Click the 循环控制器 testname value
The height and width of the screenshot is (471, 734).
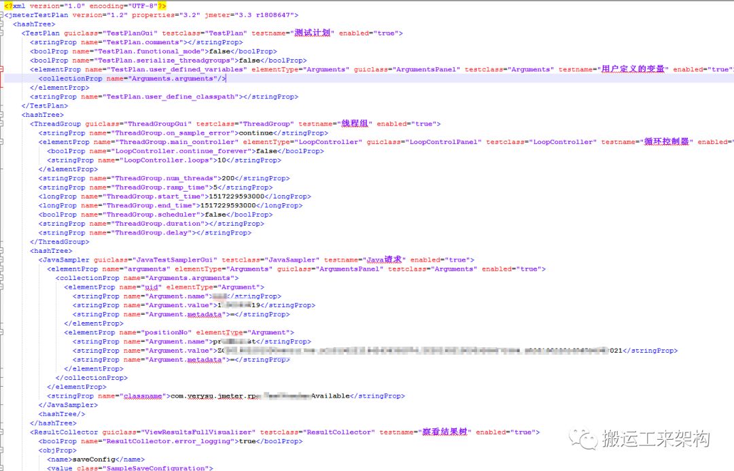pyautogui.click(x=666, y=141)
